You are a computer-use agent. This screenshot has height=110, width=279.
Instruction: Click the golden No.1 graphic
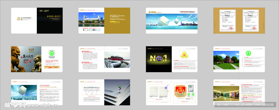(159, 59)
